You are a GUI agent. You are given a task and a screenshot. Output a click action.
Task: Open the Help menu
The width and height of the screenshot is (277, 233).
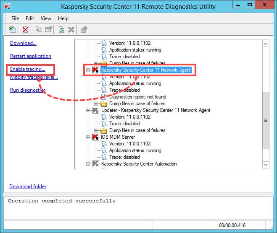coord(63,18)
